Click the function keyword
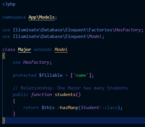 pyautogui.click(x=41, y=95)
